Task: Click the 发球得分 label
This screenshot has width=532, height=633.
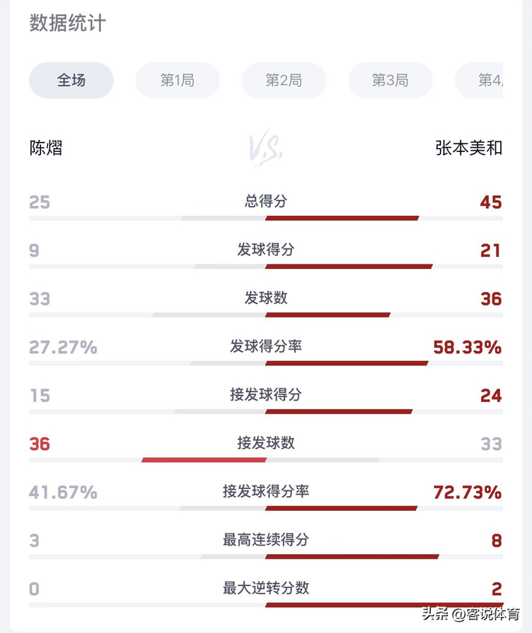Action: [x=265, y=249]
